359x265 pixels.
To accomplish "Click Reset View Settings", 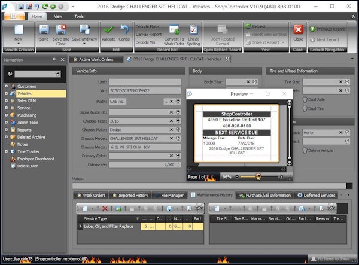I will [266, 35].
